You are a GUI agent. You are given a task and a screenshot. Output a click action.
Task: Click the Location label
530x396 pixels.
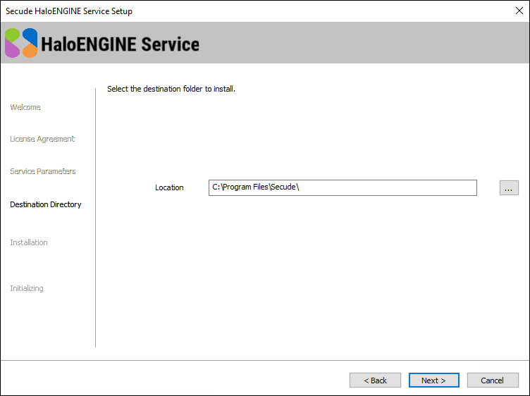tap(169, 187)
